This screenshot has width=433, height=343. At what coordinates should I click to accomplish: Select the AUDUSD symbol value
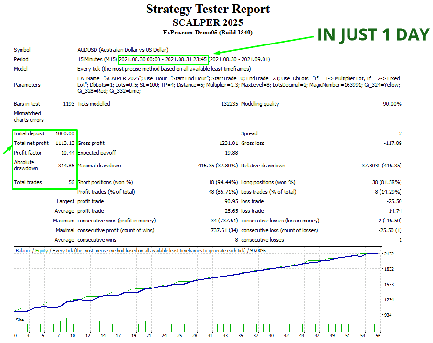(x=123, y=50)
